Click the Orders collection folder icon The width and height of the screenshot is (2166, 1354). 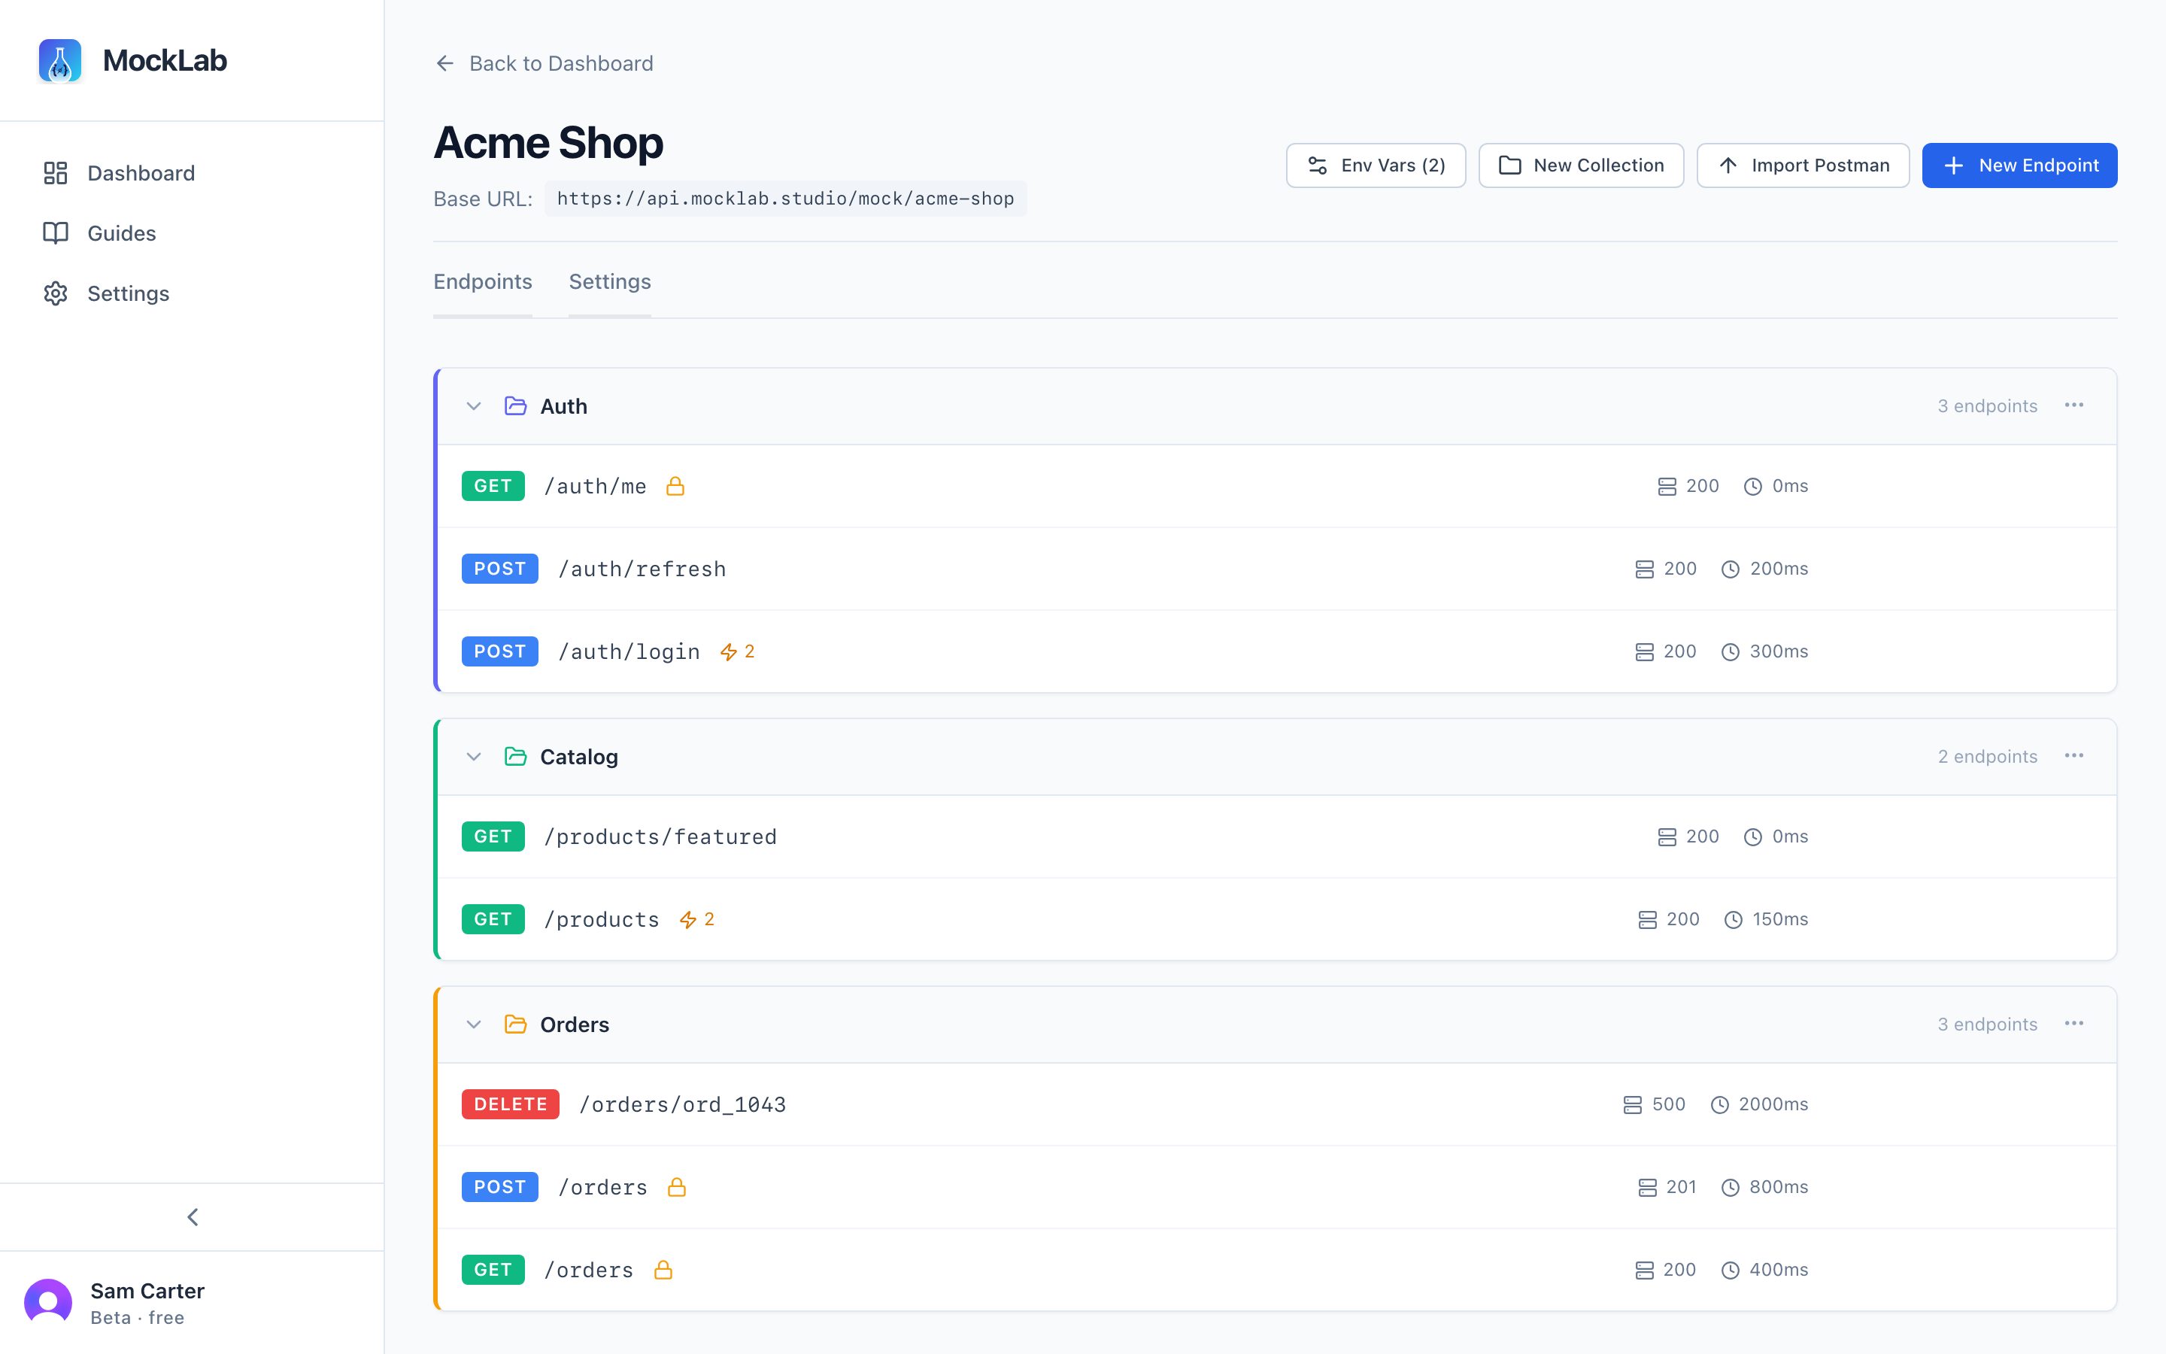515,1025
